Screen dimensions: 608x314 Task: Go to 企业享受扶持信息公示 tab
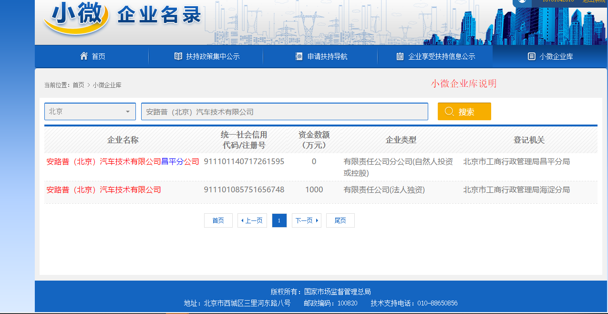tap(435, 56)
